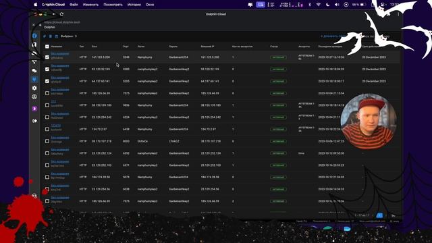
Task: Check the 184.174.28.58 proxy checkbox
Action: coord(47,177)
